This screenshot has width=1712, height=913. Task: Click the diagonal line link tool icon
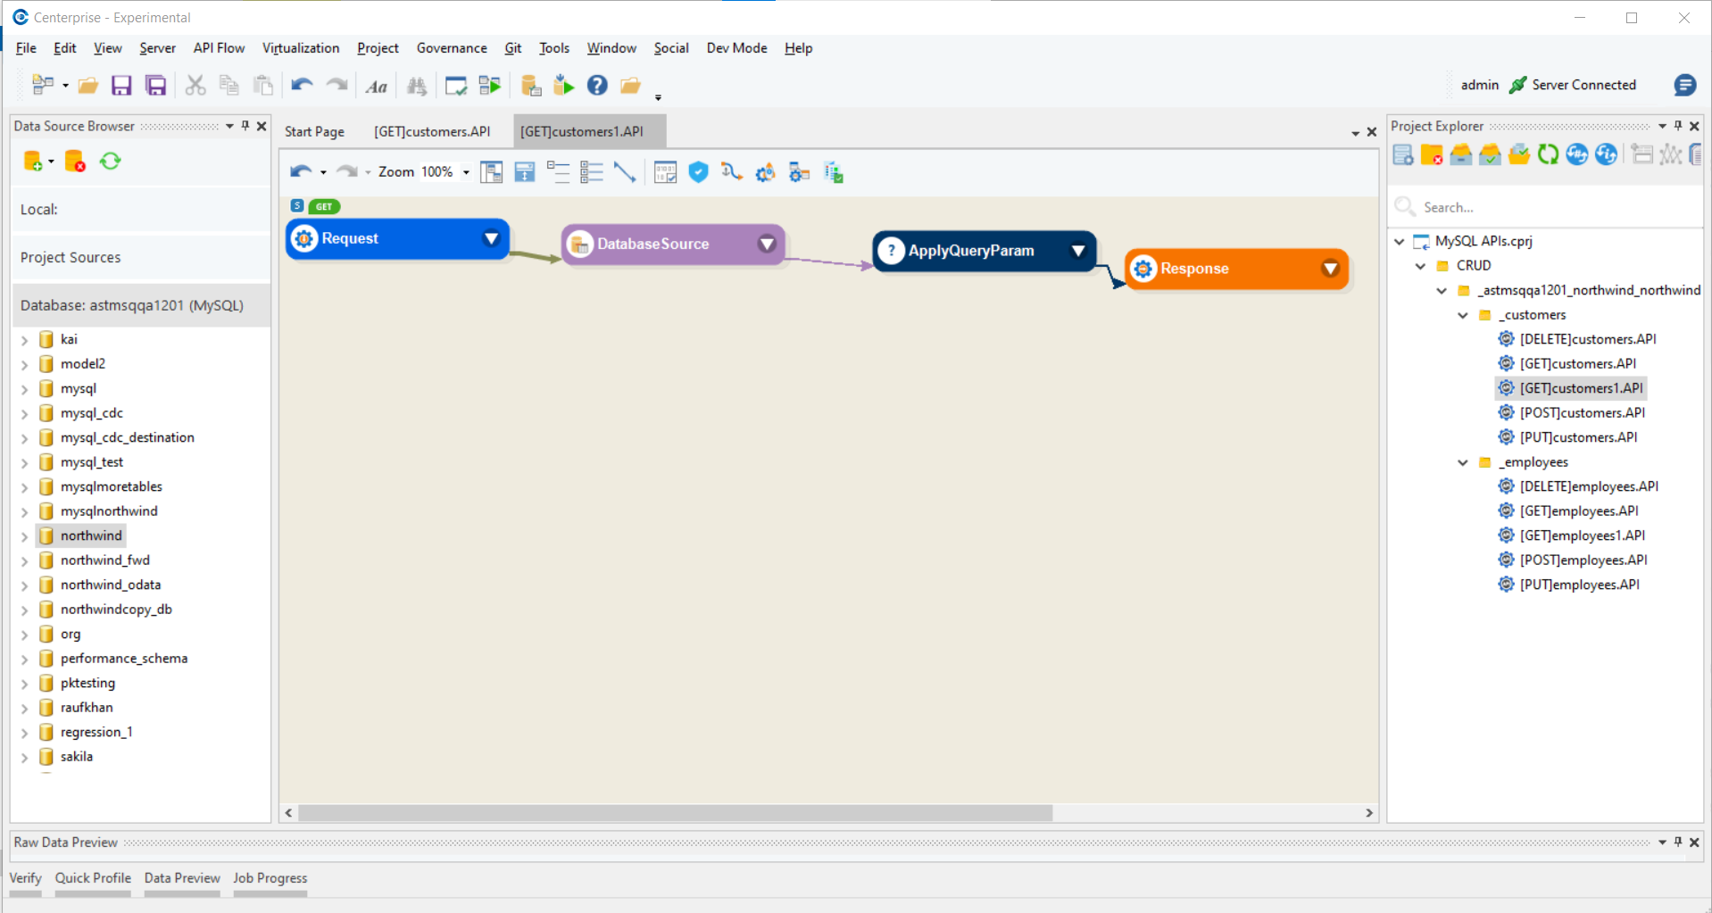[625, 172]
